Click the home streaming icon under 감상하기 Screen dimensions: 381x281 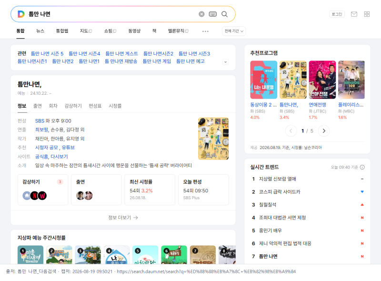click(x=27, y=196)
